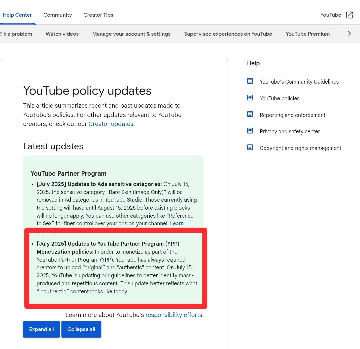Open Supervised experiences on YouTube category
Image resolution: width=360 pixels, height=349 pixels.
point(228,34)
